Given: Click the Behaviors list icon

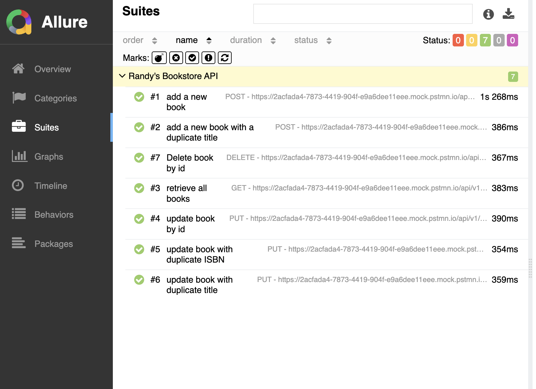Looking at the screenshot, I should coord(19,214).
